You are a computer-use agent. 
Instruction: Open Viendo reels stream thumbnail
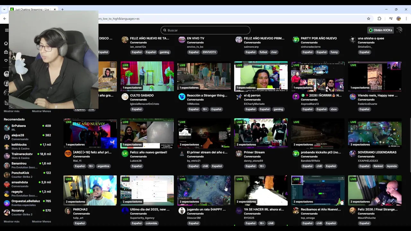pos(375,76)
